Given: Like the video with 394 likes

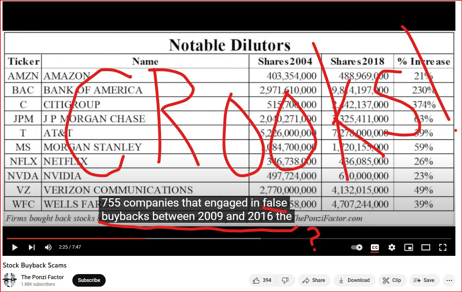Looking at the screenshot, I should [x=262, y=280].
